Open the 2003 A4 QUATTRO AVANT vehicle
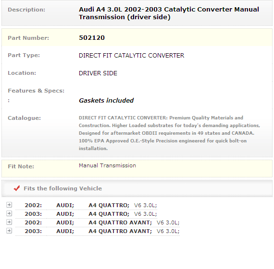 98,231
